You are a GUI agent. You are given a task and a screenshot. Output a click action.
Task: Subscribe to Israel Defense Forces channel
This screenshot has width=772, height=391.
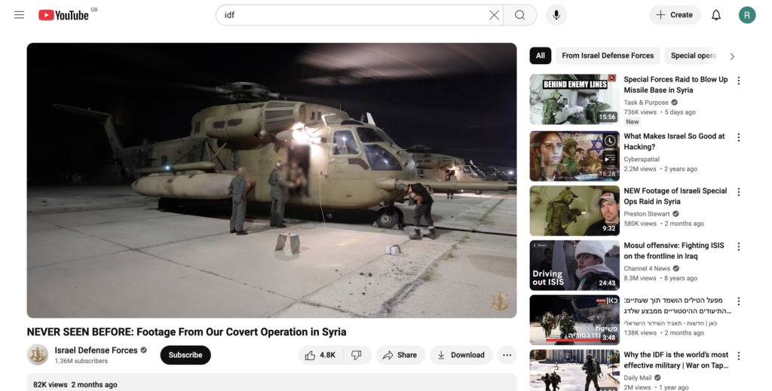185,355
